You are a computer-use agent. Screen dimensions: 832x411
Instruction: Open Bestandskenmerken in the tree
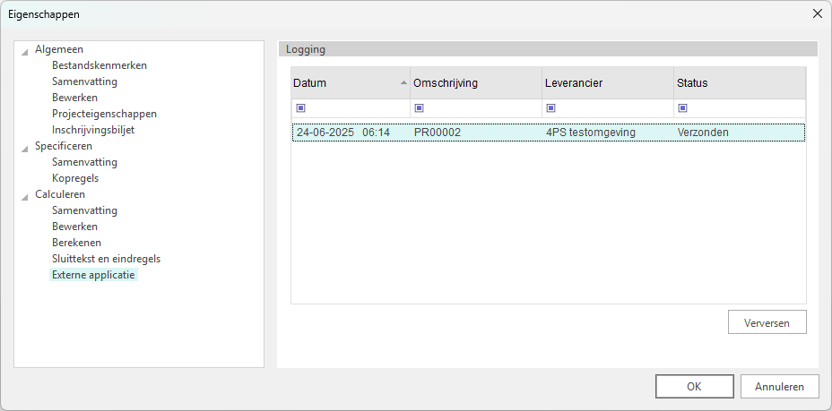(x=99, y=65)
